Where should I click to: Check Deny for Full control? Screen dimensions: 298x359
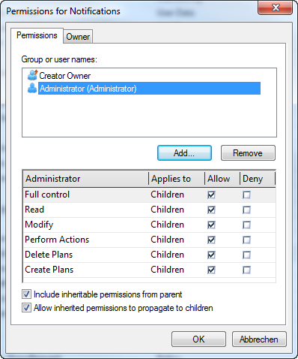pos(246,195)
